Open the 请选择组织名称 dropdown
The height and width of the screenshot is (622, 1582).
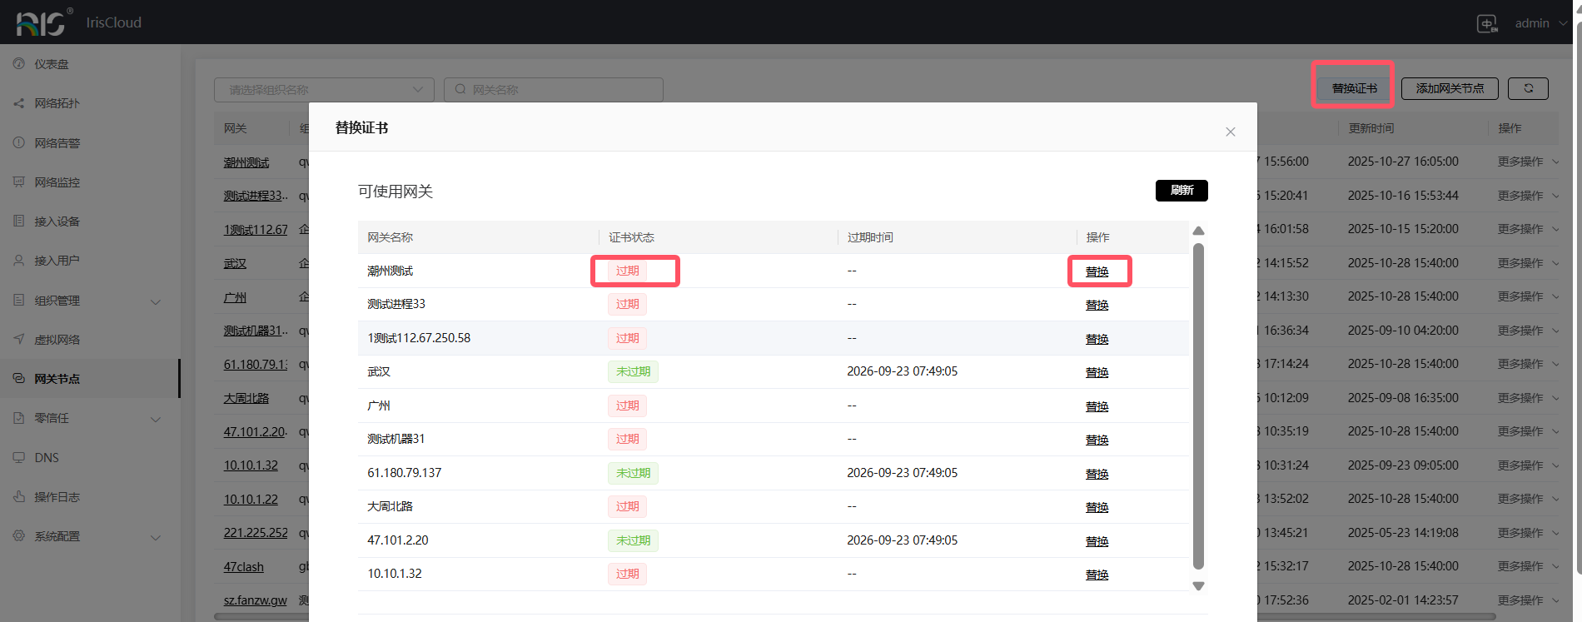[x=324, y=90]
